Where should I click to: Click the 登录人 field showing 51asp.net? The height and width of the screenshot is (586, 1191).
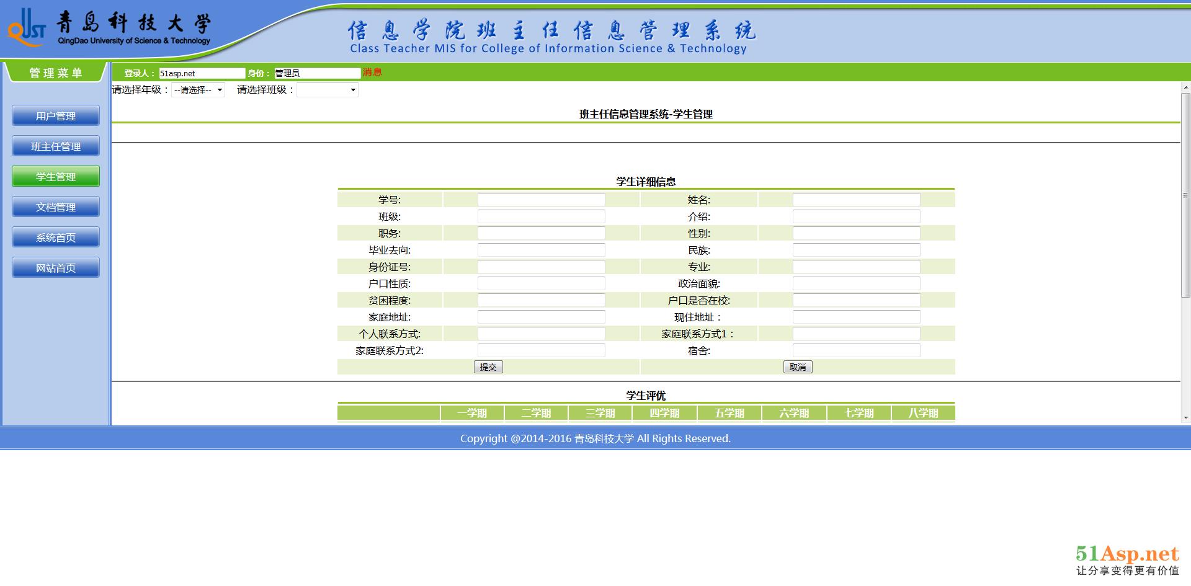(202, 73)
